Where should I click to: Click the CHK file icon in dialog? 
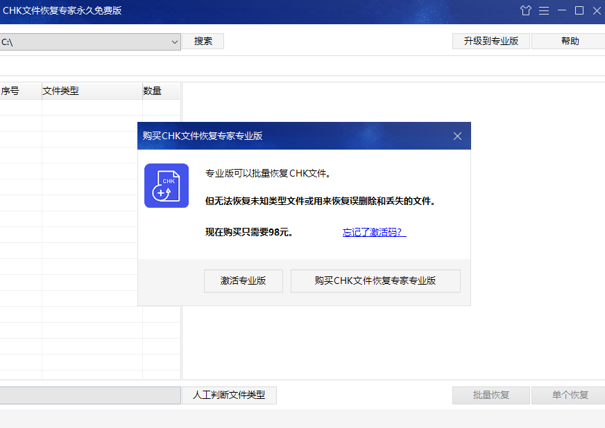click(167, 186)
